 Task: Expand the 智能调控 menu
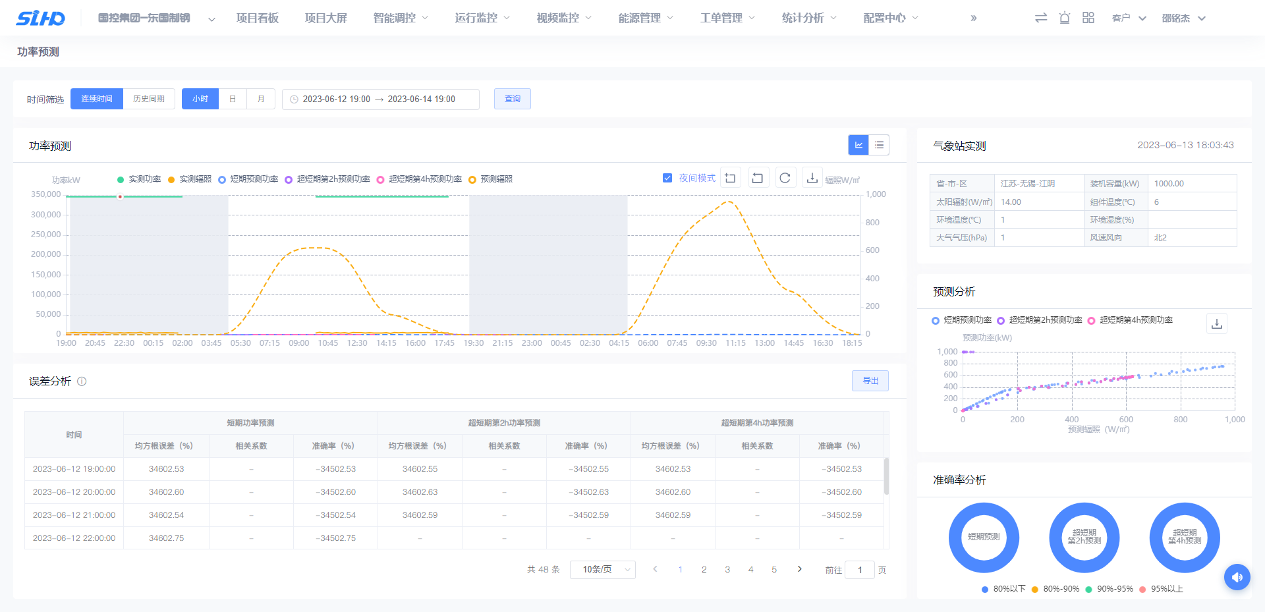click(401, 18)
